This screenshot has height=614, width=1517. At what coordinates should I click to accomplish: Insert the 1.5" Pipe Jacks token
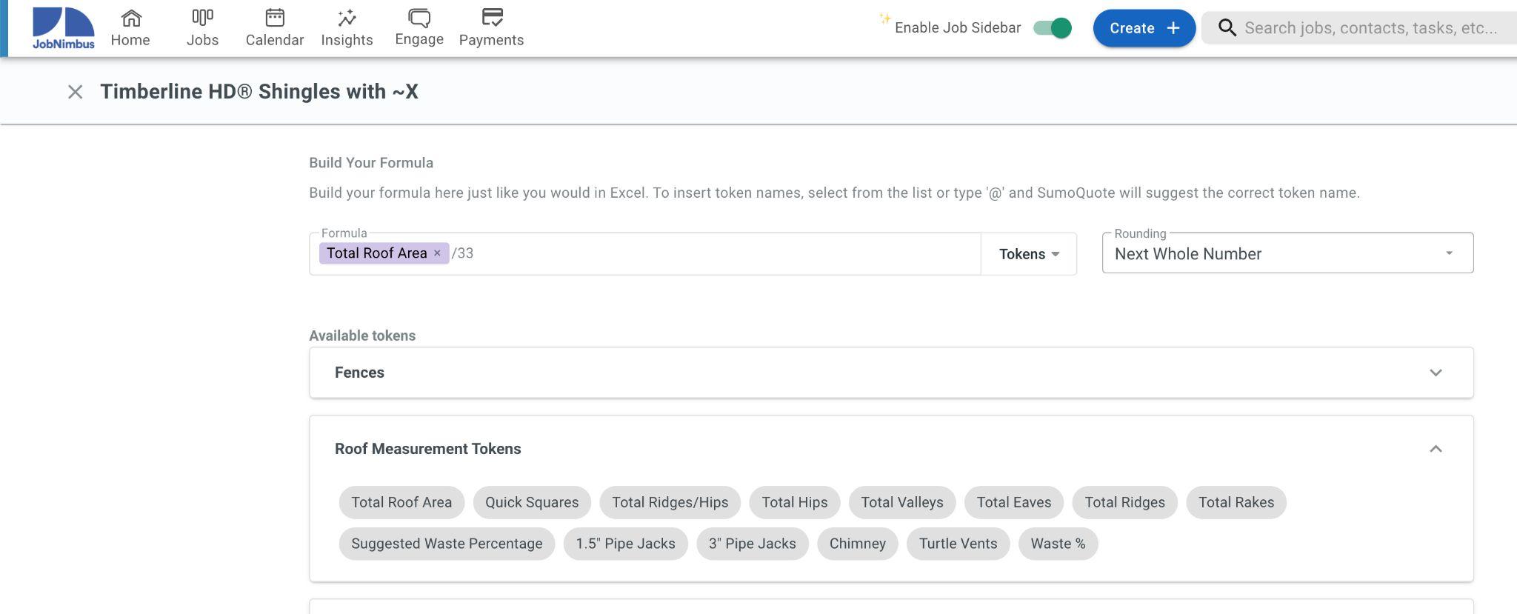click(x=626, y=544)
